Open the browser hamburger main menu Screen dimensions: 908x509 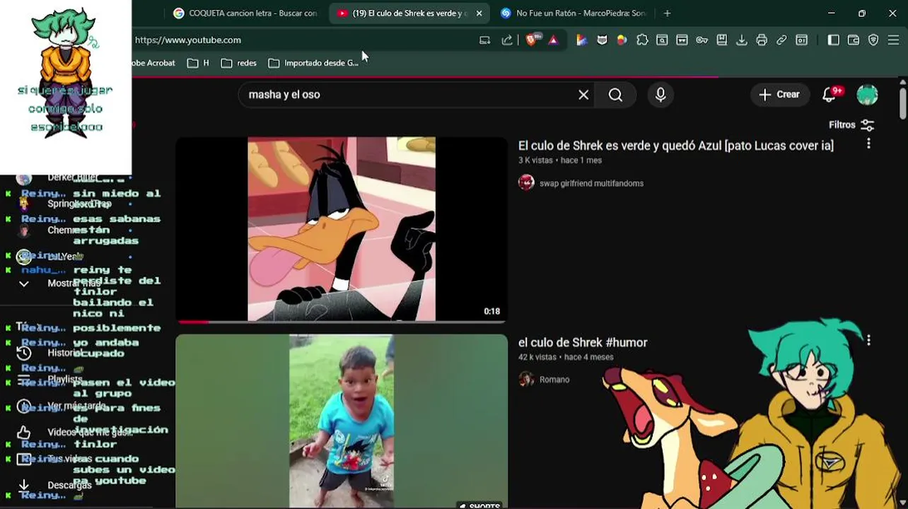pos(894,40)
